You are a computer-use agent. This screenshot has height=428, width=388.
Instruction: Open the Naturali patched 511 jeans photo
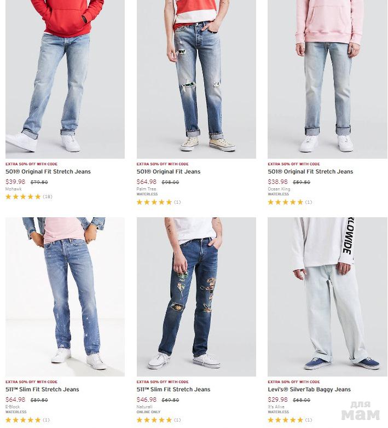(x=196, y=297)
